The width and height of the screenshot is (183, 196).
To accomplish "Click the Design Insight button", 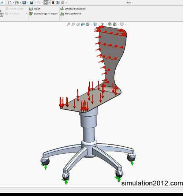I will [15, 9].
